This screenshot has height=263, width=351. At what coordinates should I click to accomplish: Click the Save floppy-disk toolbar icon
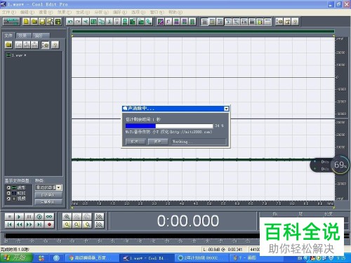(42, 22)
